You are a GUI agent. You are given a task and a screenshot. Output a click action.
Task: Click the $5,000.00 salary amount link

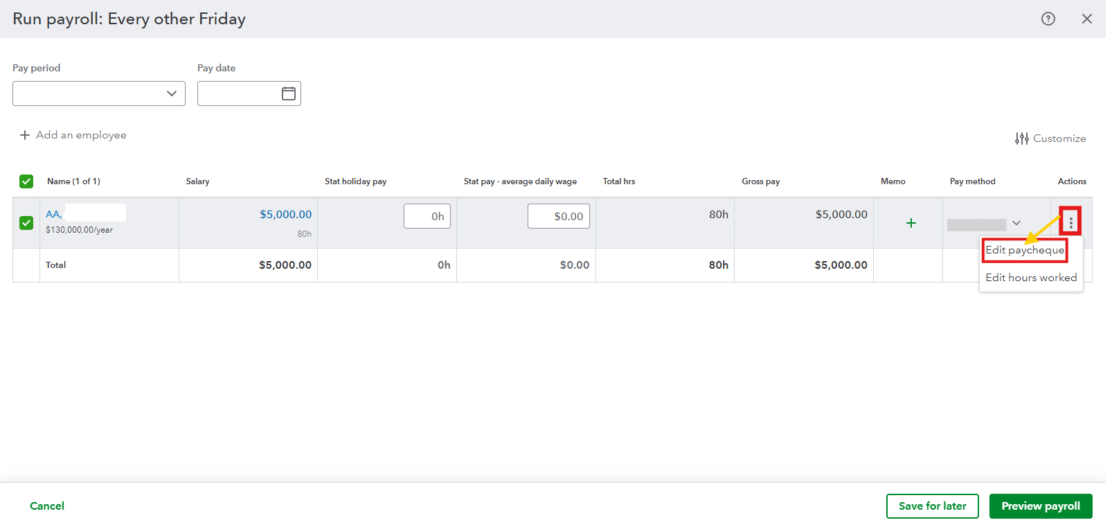coord(285,215)
